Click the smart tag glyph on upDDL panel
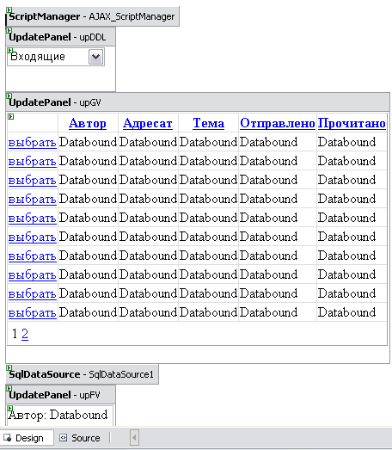Image resolution: width=392 pixels, height=450 pixels. point(9,30)
